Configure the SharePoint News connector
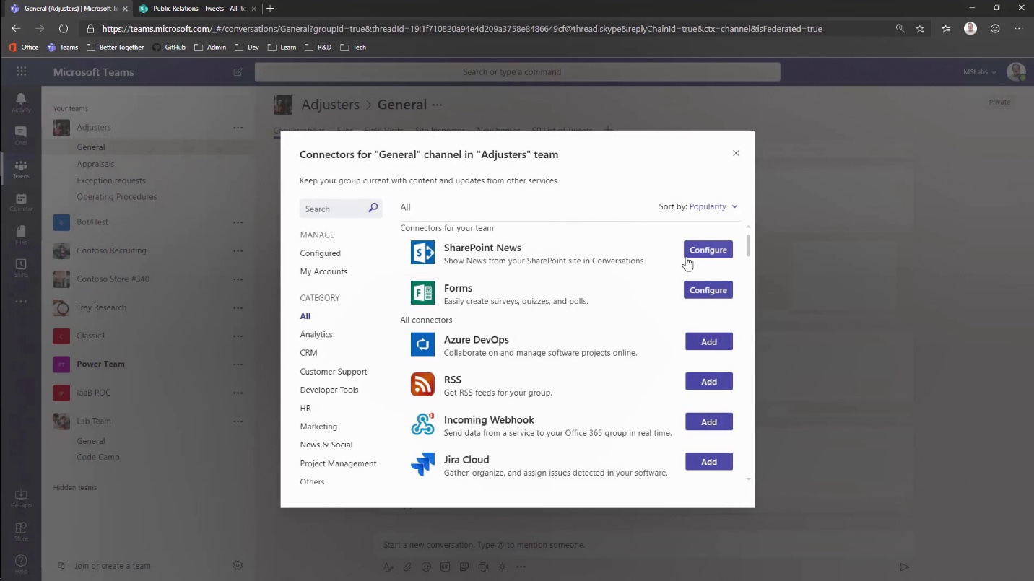 point(708,250)
